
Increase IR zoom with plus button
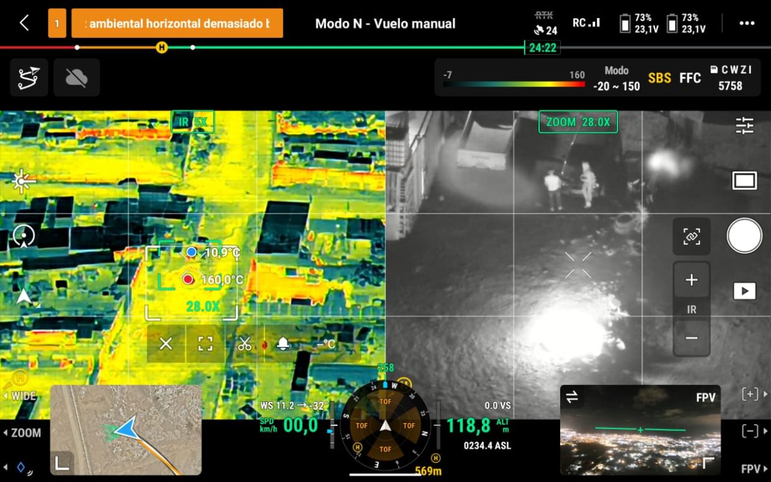coord(691,280)
